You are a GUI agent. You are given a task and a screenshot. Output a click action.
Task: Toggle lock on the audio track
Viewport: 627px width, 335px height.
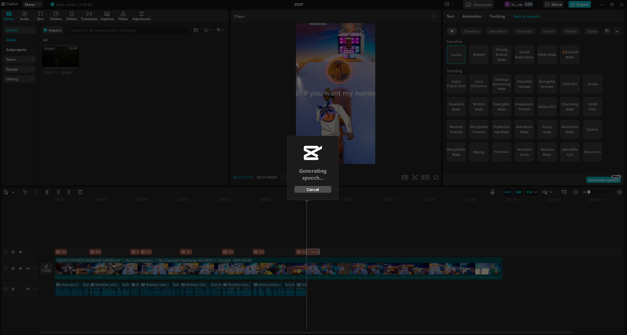[13, 289]
